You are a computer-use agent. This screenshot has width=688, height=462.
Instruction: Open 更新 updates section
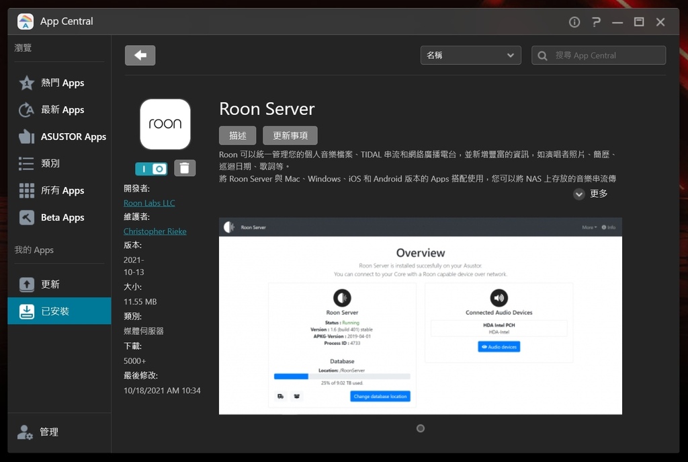[59, 284]
